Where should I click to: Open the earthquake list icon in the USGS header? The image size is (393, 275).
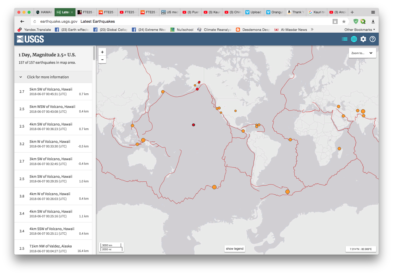(x=345, y=39)
